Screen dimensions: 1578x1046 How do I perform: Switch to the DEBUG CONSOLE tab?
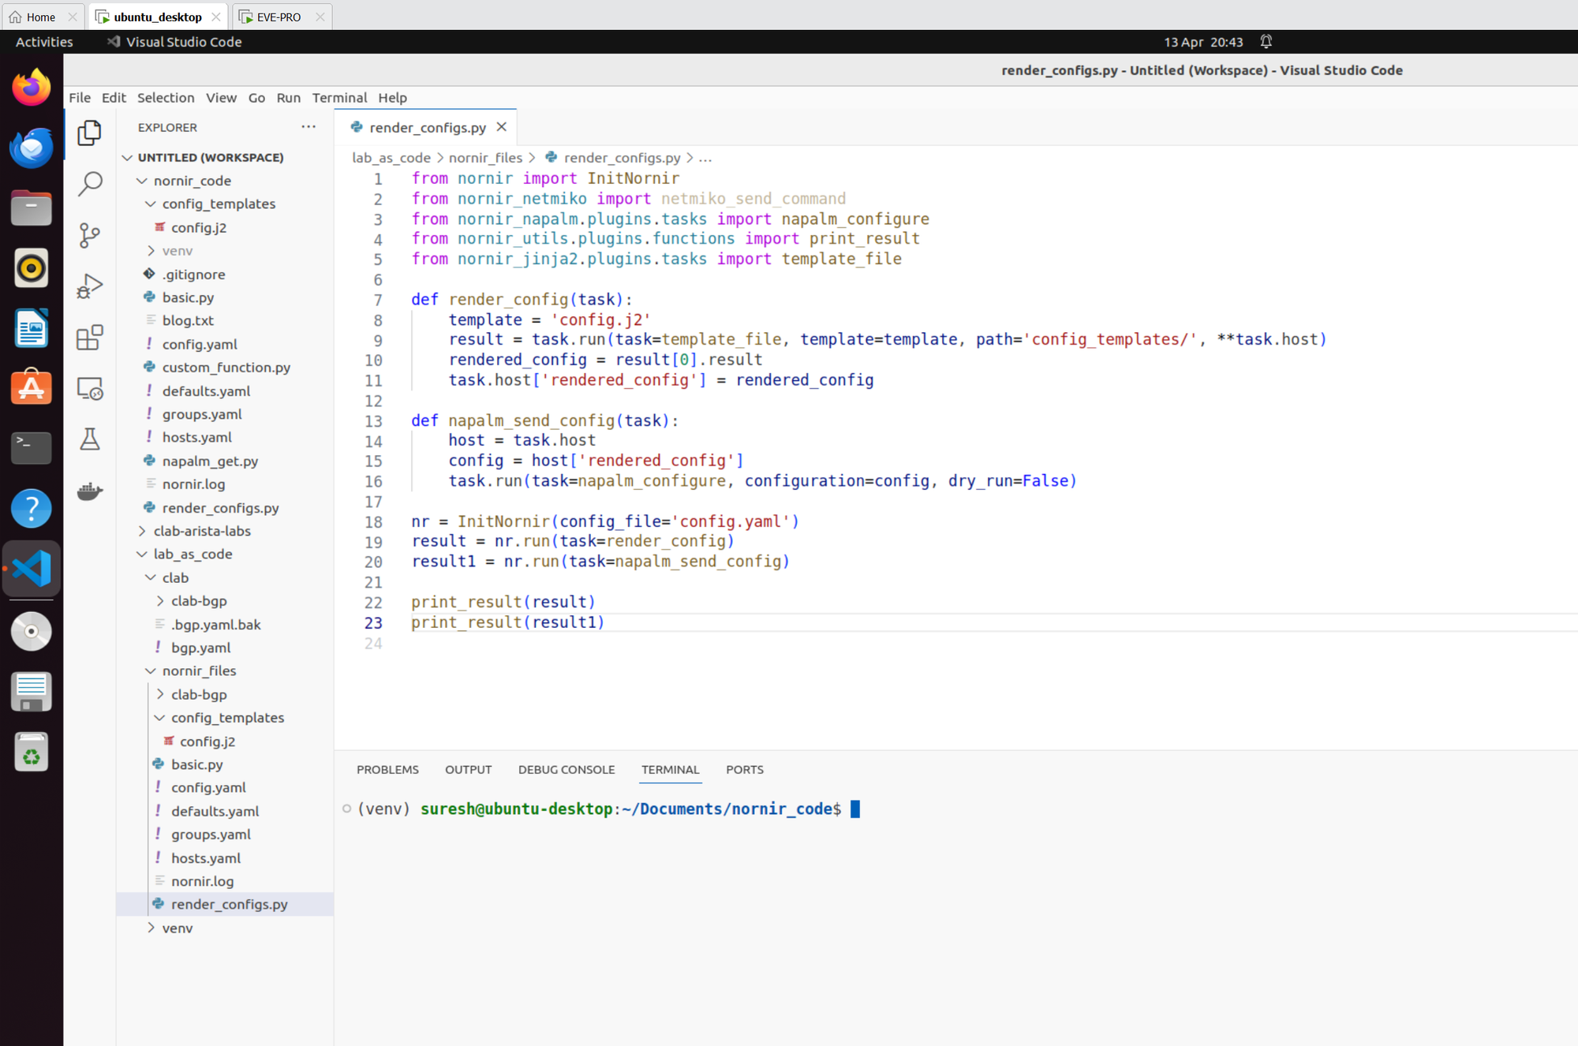pos(566,769)
